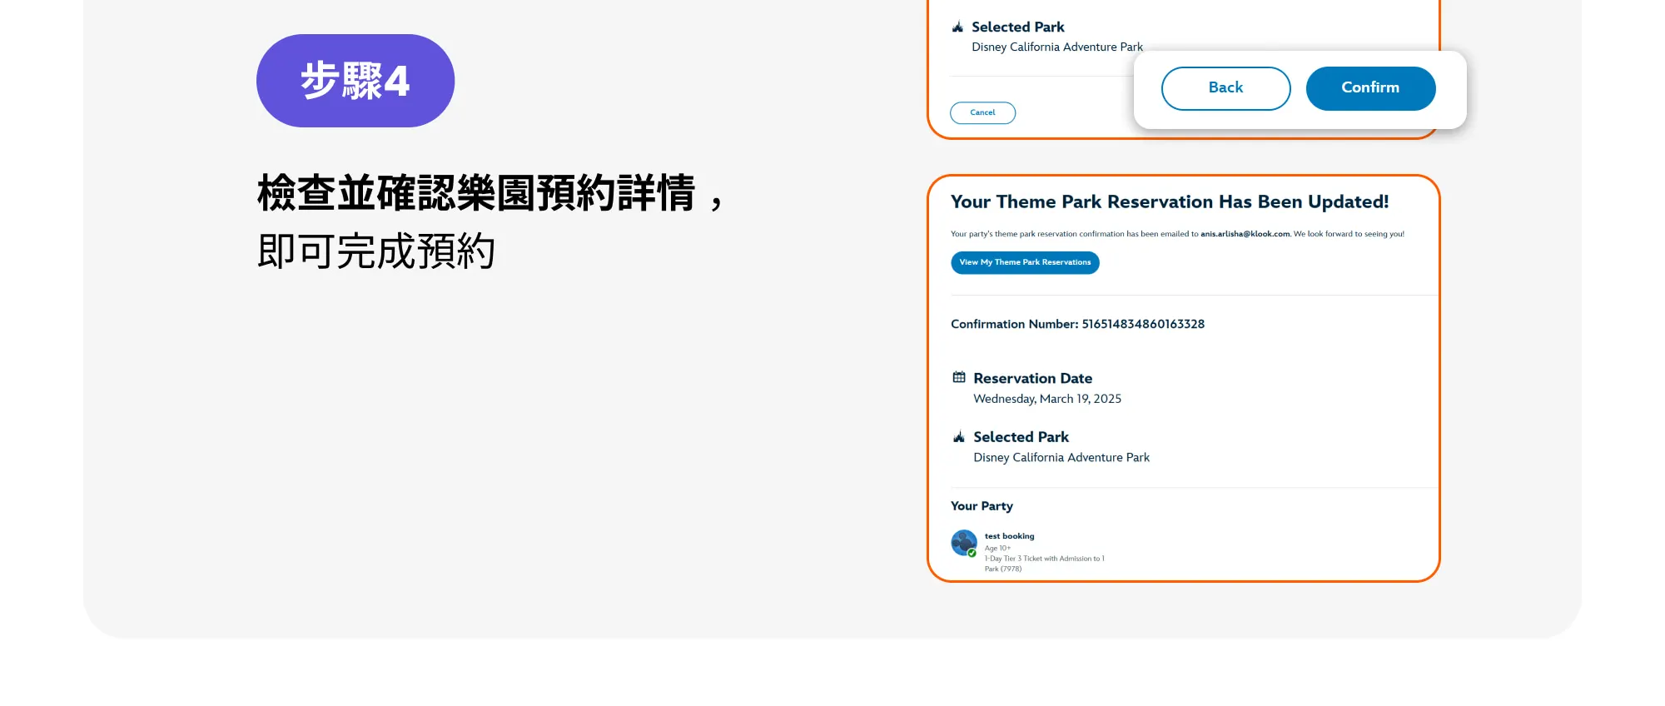Open View My Theme Park Reservations
1665x706 pixels.
(1025, 262)
